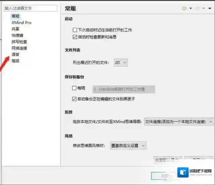Open the 共享 preferences page
The height and width of the screenshot is (185, 215).
pyautogui.click(x=16, y=29)
